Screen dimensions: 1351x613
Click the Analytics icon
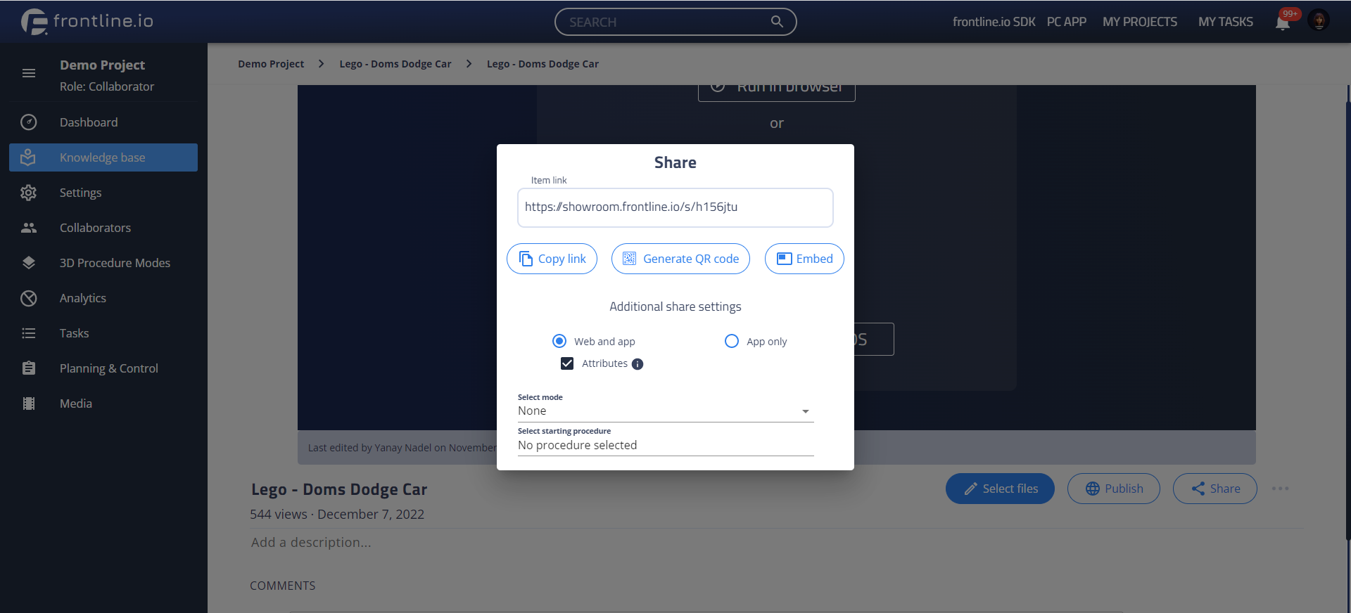click(x=29, y=298)
